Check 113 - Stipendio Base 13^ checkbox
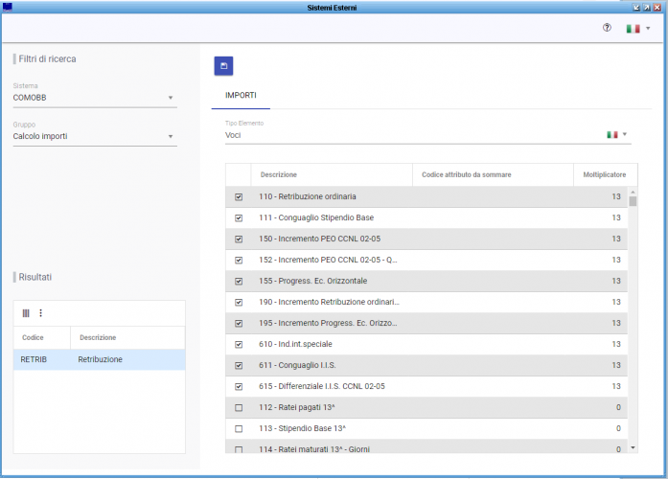 click(239, 429)
